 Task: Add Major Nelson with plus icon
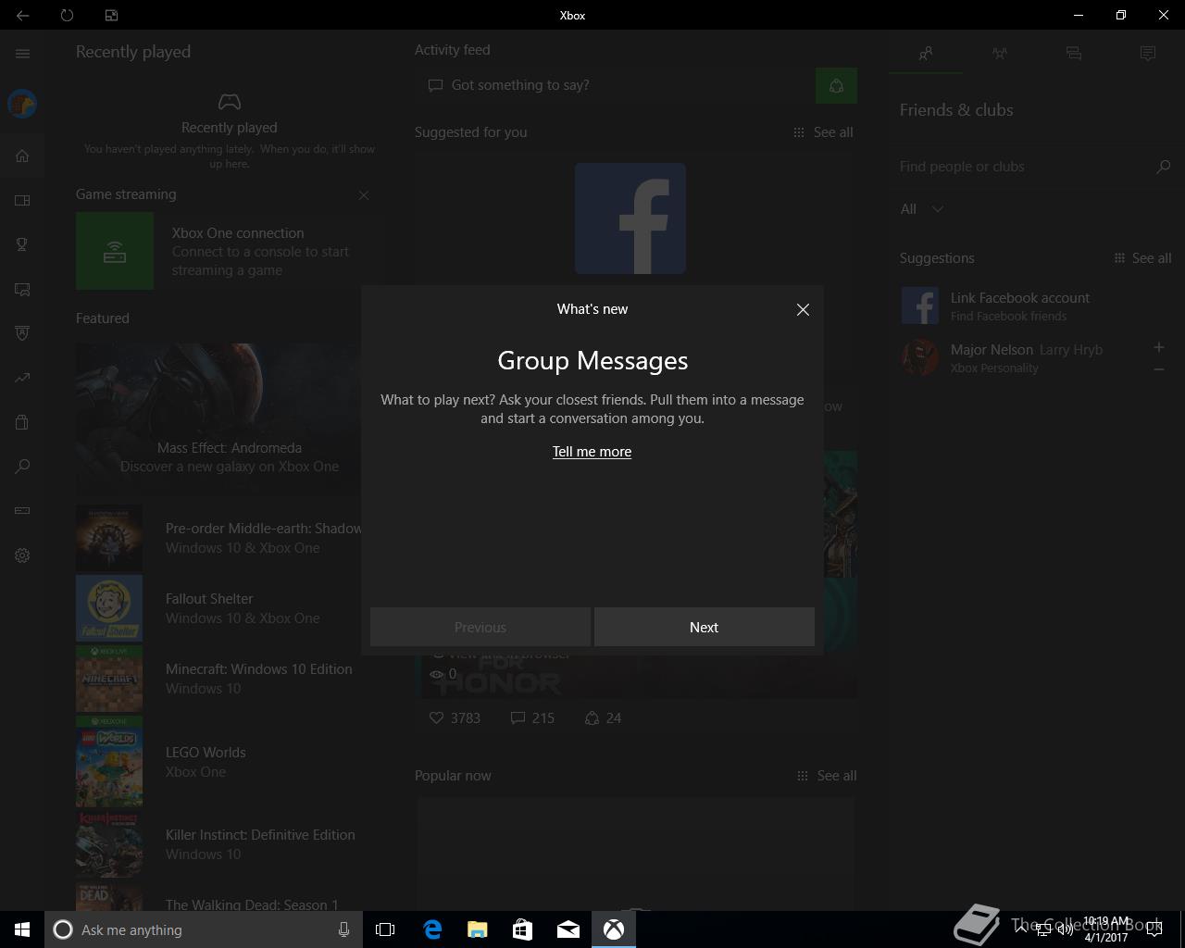click(x=1158, y=347)
